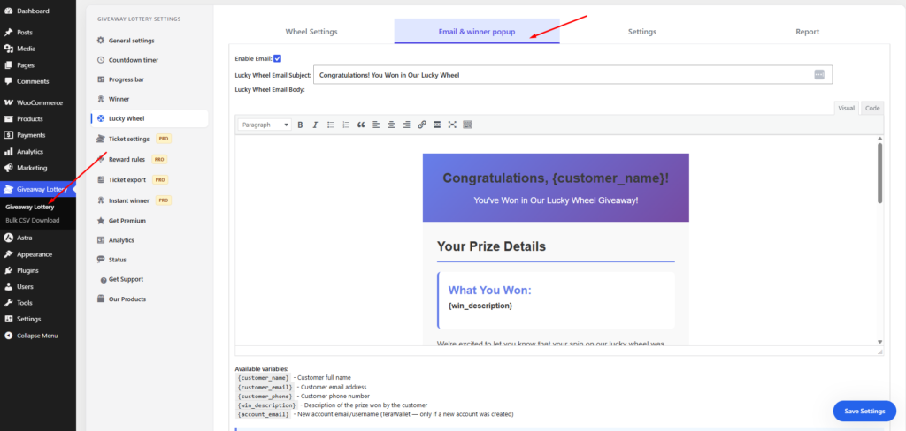Toggle fullscreen editor mode

[x=452, y=125]
